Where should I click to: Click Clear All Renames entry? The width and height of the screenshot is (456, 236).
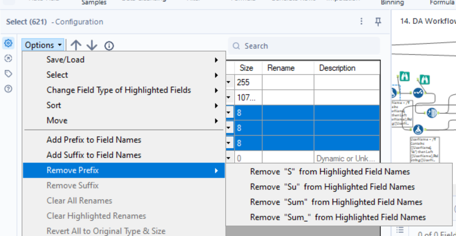124,201
